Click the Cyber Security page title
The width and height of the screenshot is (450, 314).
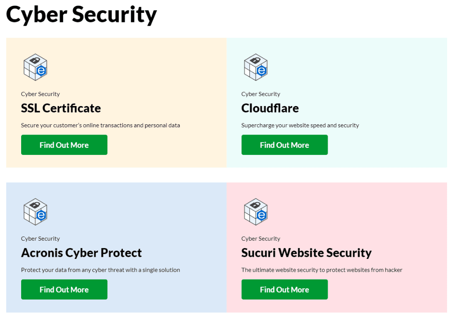[81, 15]
